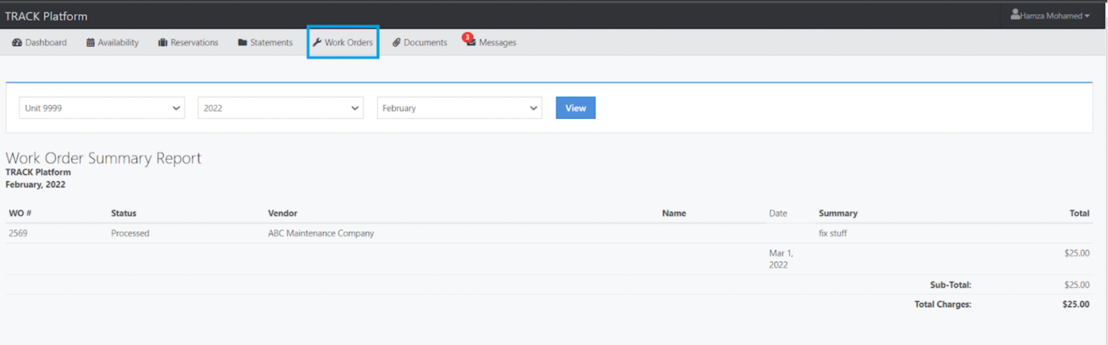Click the Status column header

pos(124,214)
